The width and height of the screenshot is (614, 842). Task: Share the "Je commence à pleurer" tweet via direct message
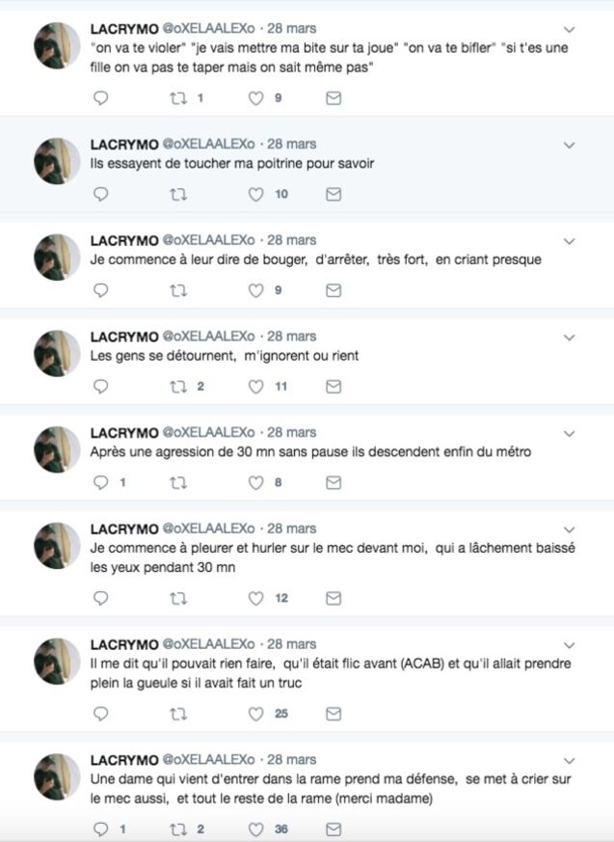pos(334,598)
